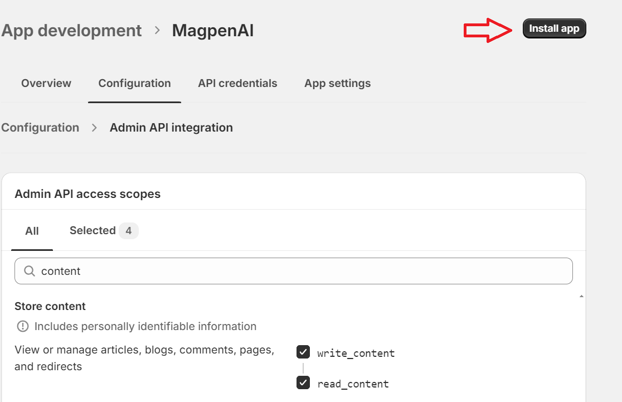Go back to App development breadcrumb

pyautogui.click(x=71, y=31)
